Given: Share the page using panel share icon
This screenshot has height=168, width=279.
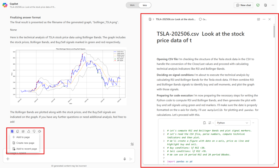Looking at the screenshot, I should (259, 19).
